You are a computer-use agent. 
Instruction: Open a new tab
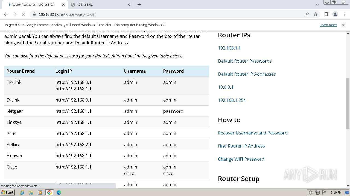(139, 5)
